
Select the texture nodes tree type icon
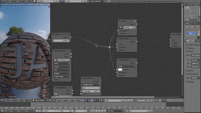coord(89,100)
